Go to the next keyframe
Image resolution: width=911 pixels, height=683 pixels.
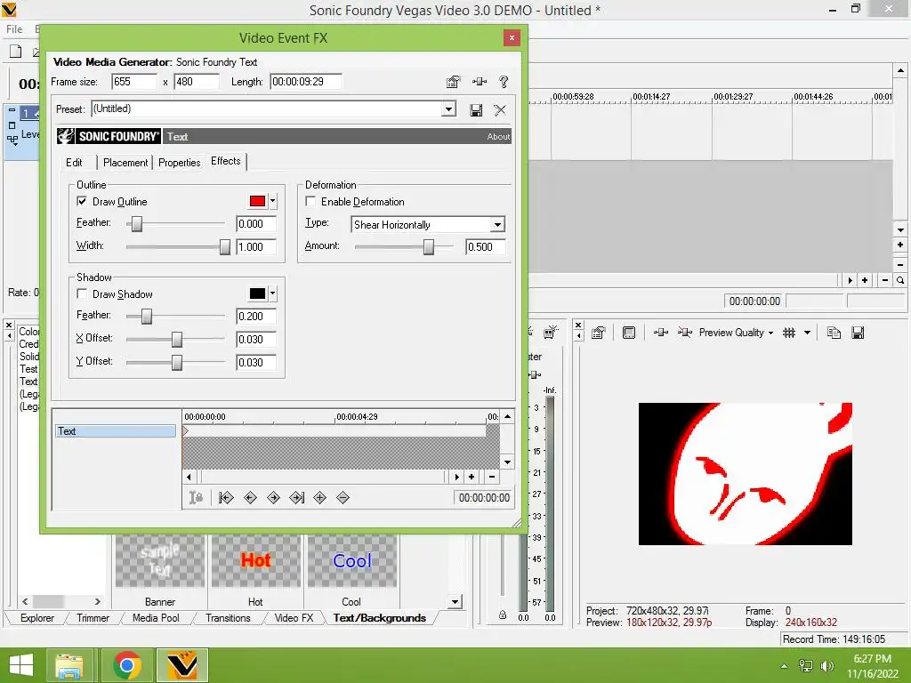(273, 498)
